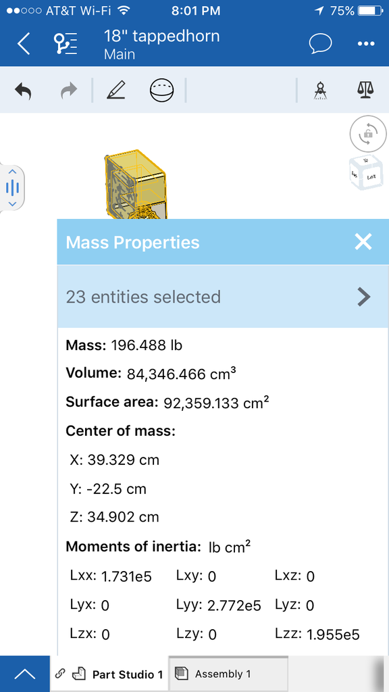Switch to the Part Studio 1 tab

pos(109,674)
